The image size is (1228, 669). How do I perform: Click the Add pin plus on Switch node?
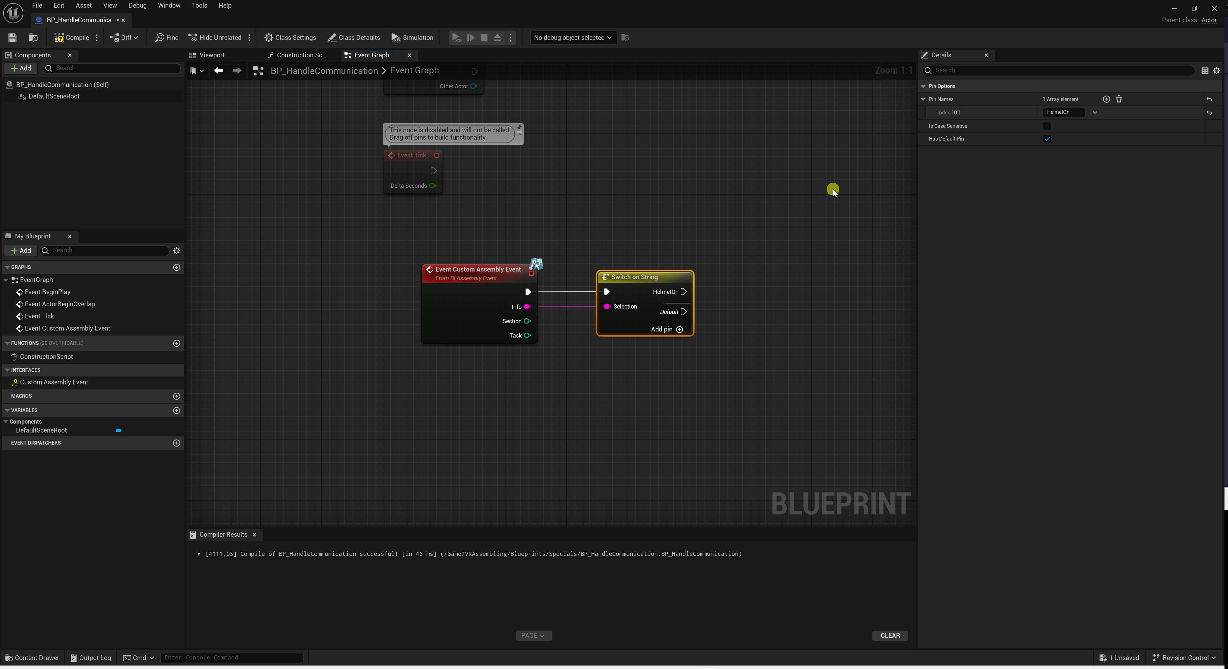tap(679, 329)
